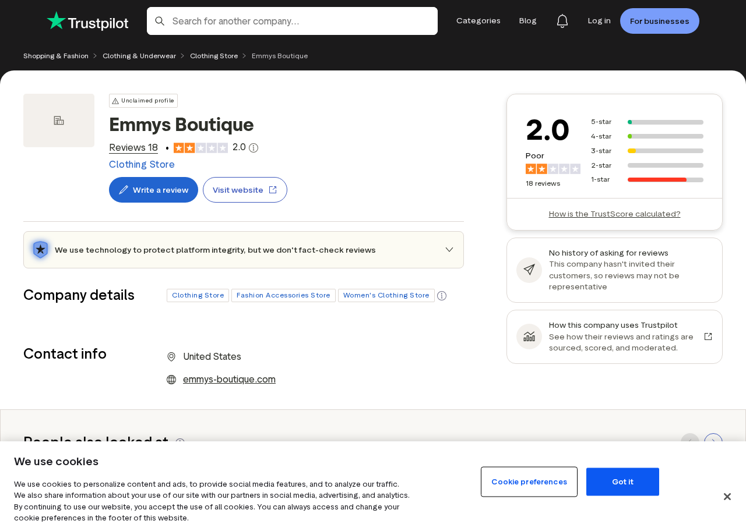746x524 pixels.
Task: Click the search magnifier icon
Action: (x=160, y=21)
